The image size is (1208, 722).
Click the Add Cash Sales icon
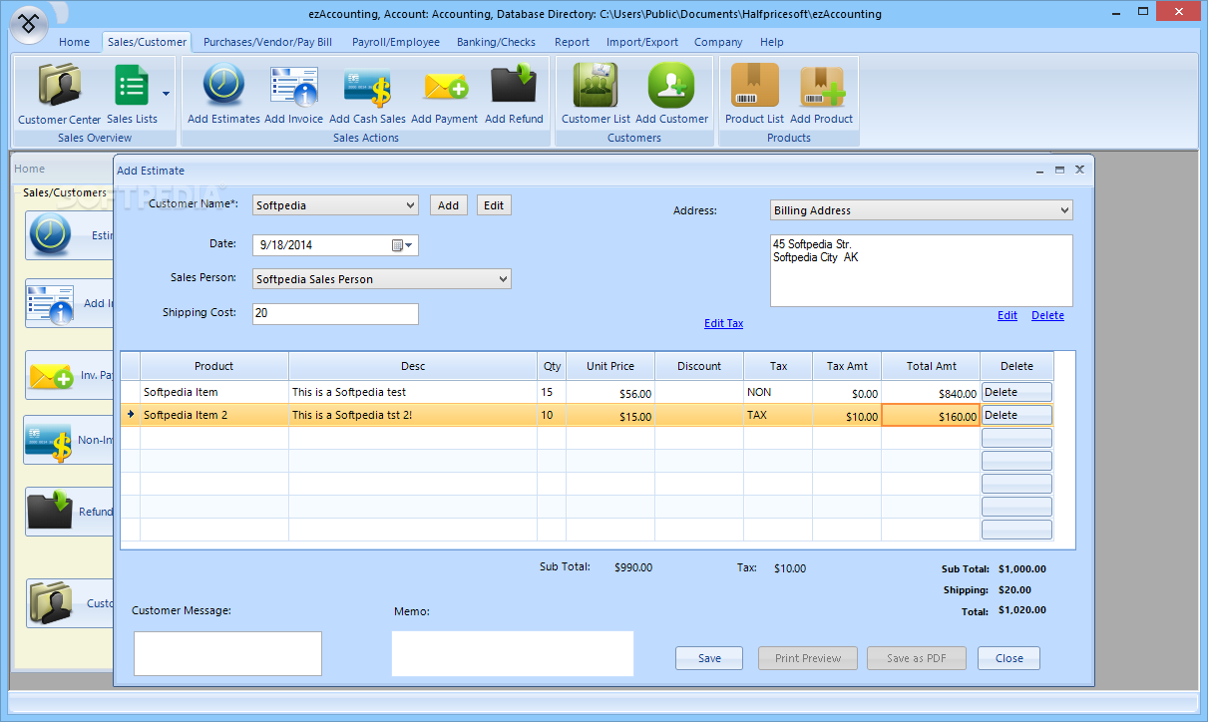click(x=367, y=95)
